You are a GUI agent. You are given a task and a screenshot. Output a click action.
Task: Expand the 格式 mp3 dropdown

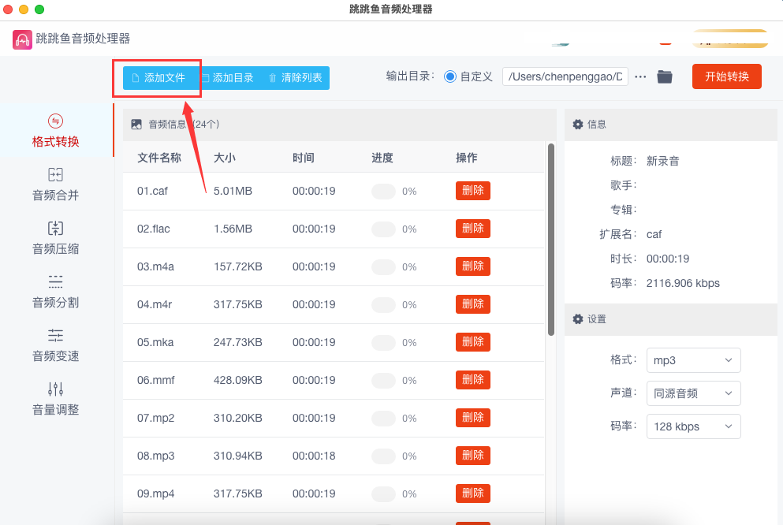point(693,360)
